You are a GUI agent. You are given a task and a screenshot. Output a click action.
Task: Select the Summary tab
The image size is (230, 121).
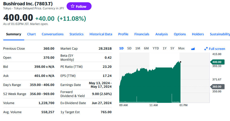point(14,34)
